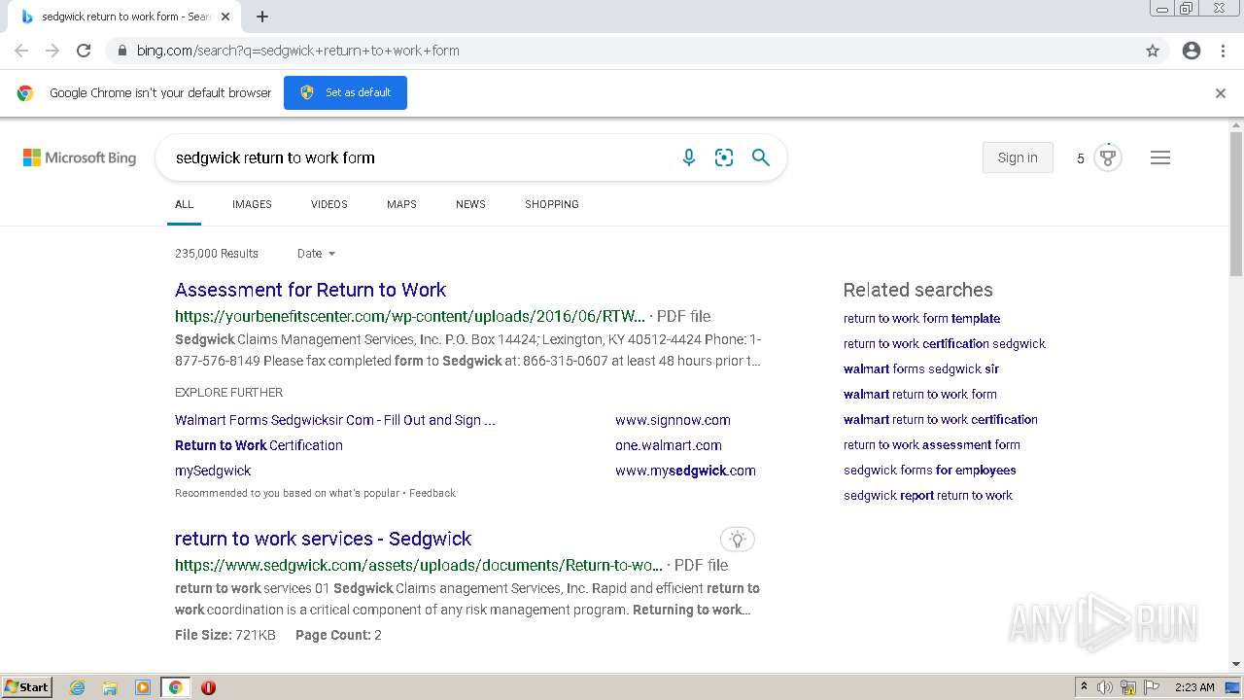Select the ALL results tab
The image size is (1244, 700).
(x=184, y=204)
